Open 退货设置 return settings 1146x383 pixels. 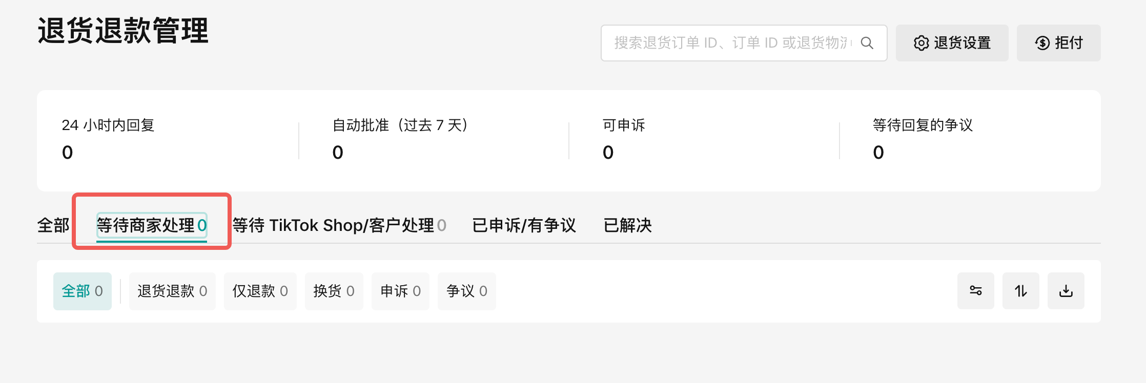(952, 43)
